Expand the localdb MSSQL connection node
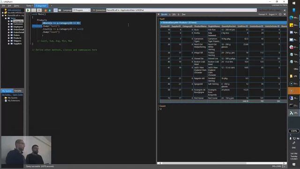Screen dimensions: 300x169 point(3,13)
